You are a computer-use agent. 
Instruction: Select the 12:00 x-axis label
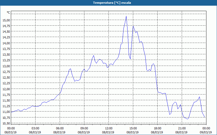[109, 129]
